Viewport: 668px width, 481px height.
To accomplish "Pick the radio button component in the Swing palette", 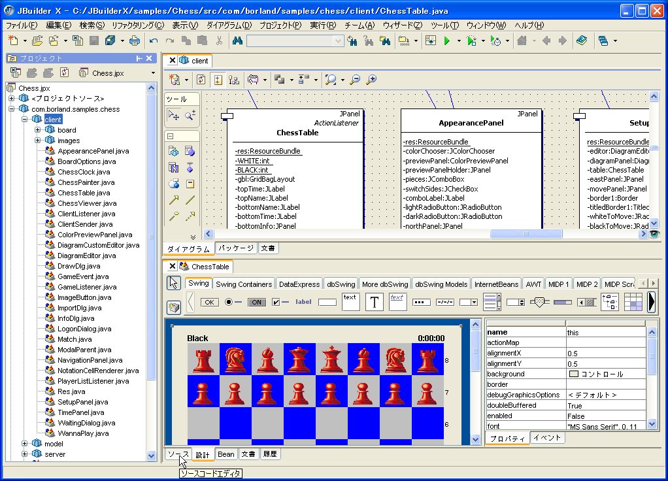I will [x=233, y=302].
